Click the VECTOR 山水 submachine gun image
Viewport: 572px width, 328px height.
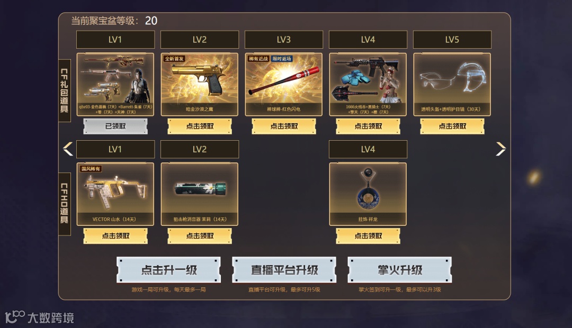pos(115,194)
